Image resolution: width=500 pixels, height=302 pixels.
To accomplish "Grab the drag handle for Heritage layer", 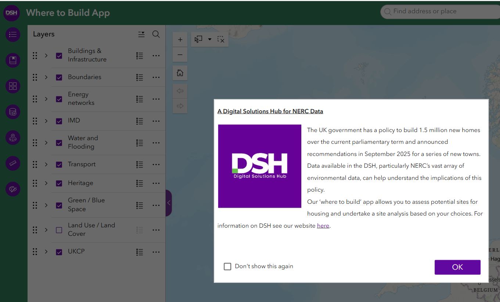I will pyautogui.click(x=35, y=183).
